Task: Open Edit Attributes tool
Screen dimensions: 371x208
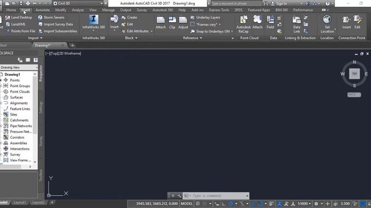Action: (135, 31)
